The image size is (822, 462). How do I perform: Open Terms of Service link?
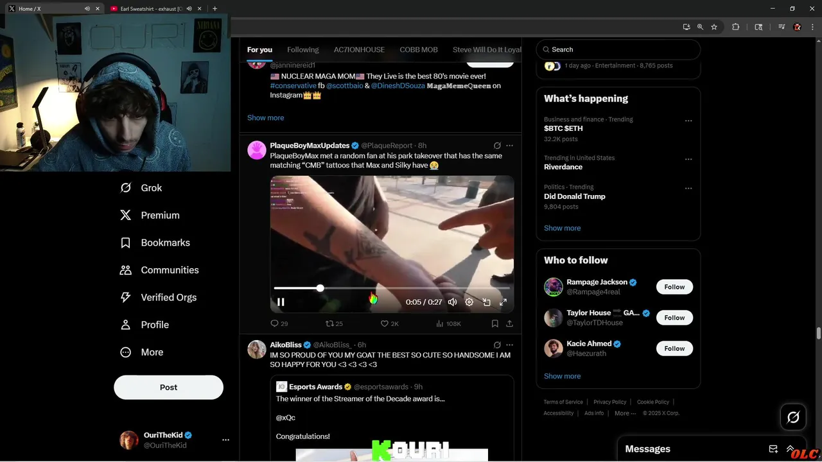(563, 402)
